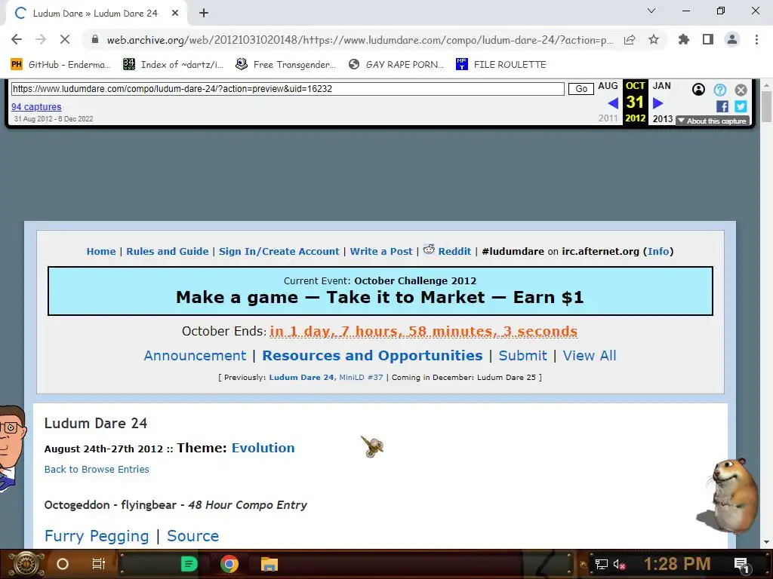The width and height of the screenshot is (773, 579).
Task: Click the page vertical scrollbar thumb
Action: (x=766, y=106)
